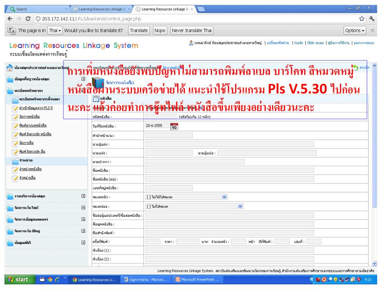
Task: Open new tab button
Action: (201, 9)
